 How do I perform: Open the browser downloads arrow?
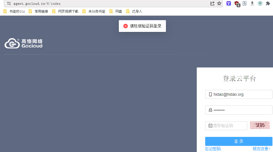point(252,3)
